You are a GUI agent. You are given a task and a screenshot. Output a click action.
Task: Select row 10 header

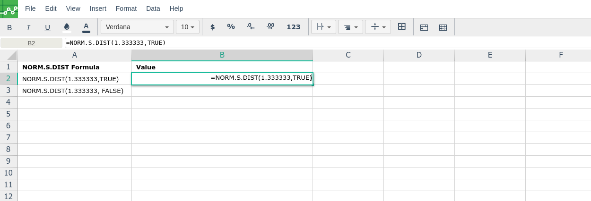click(9, 173)
